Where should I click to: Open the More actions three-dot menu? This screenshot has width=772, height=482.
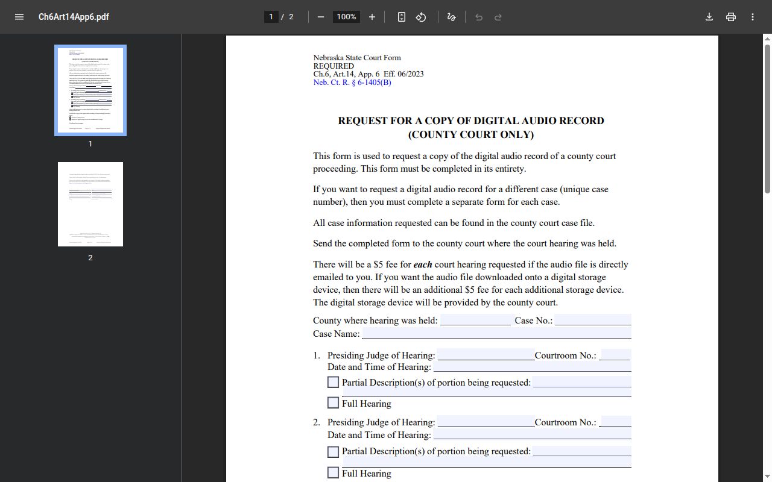pyautogui.click(x=753, y=17)
